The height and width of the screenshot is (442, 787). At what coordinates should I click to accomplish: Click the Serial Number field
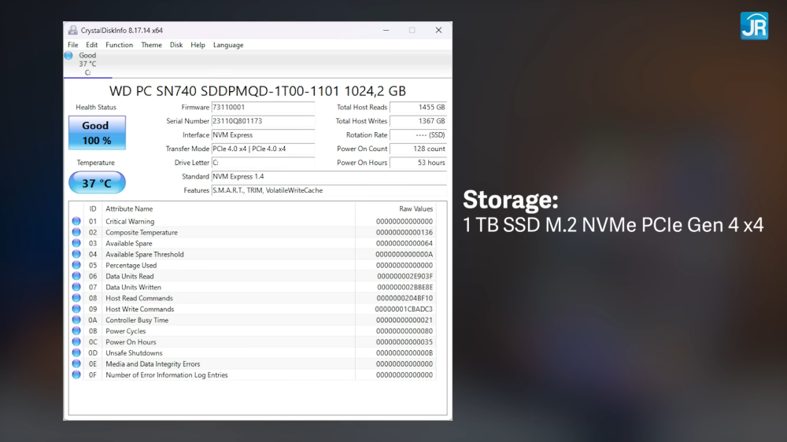[262, 121]
